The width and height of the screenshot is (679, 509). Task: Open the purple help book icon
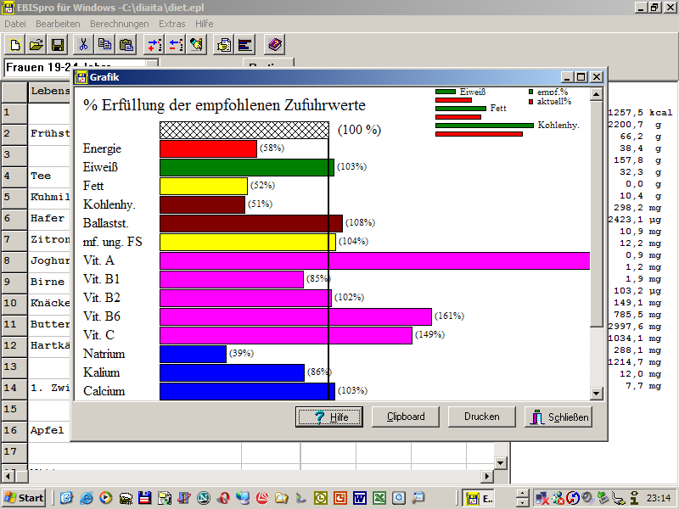click(274, 44)
